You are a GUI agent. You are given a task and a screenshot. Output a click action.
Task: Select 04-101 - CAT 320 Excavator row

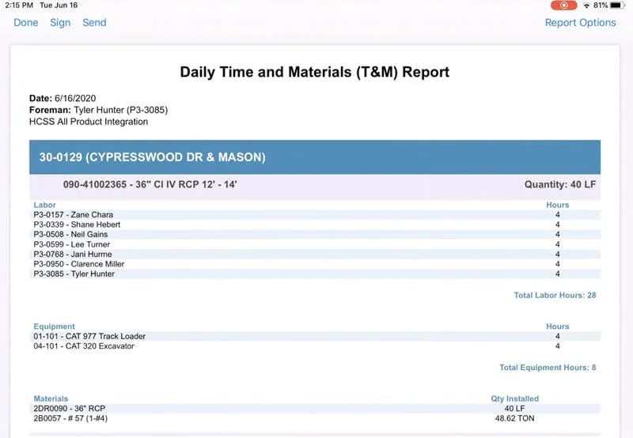coord(315,346)
